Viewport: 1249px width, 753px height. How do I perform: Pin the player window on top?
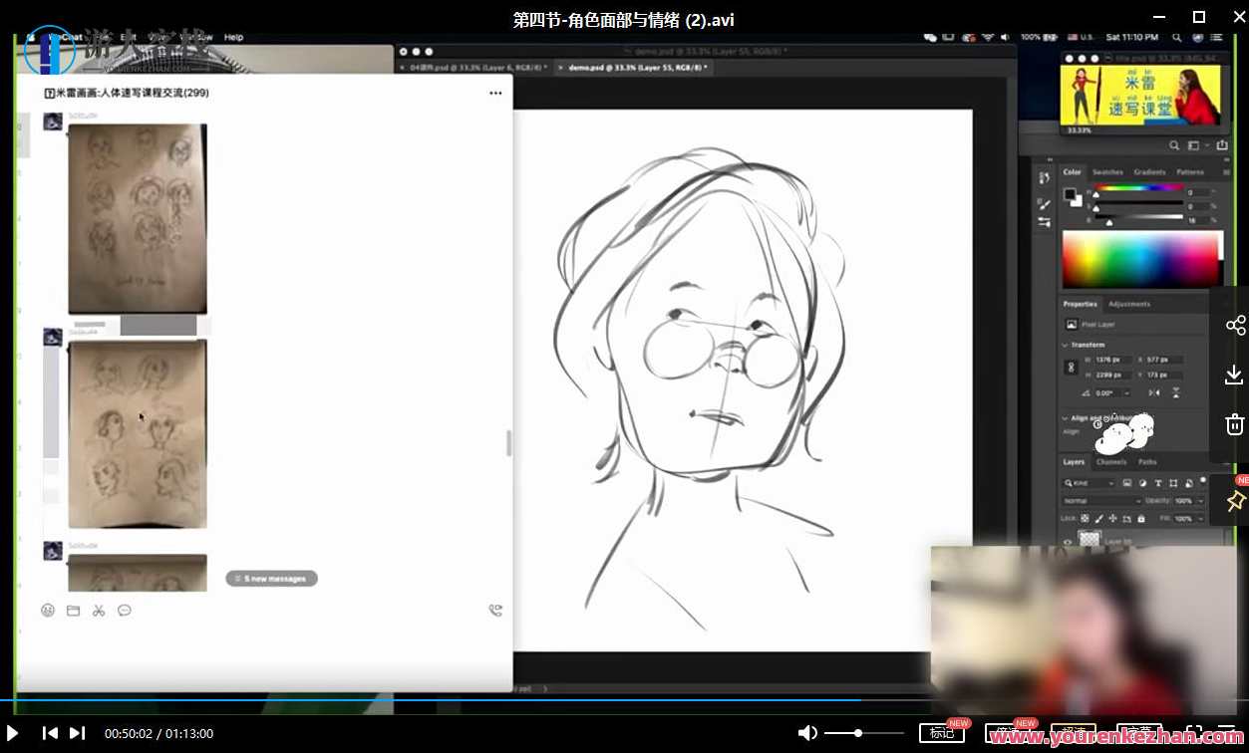(x=1235, y=500)
